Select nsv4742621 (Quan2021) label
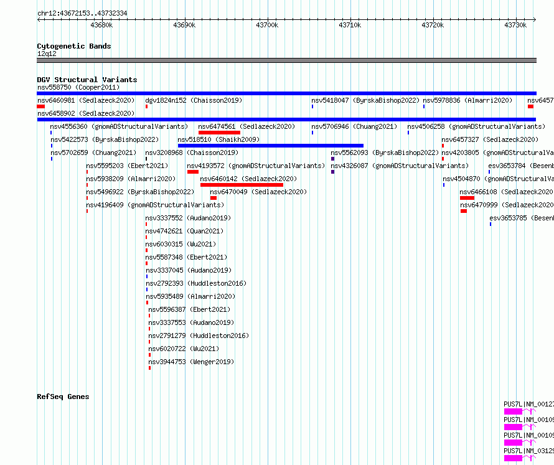The image size is (554, 465). 184,231
